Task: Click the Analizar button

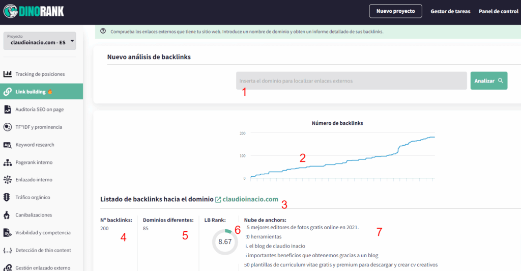Action: pos(489,80)
